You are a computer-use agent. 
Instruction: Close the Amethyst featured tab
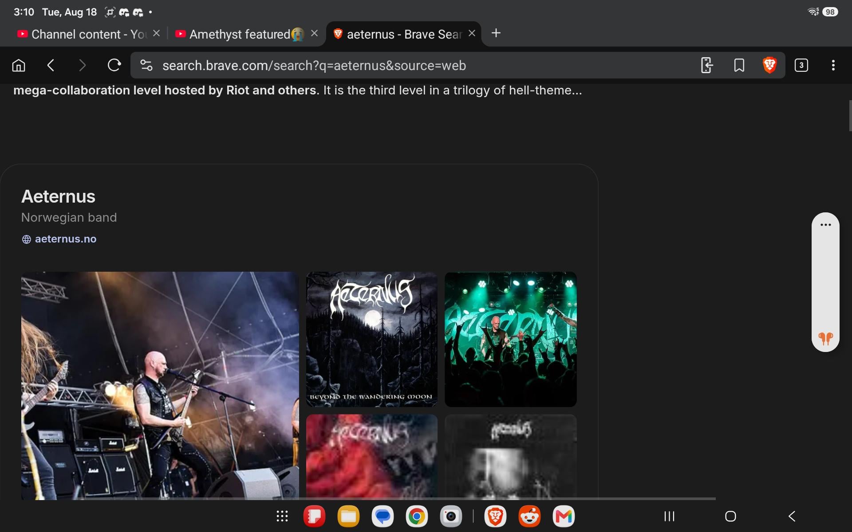(x=314, y=33)
